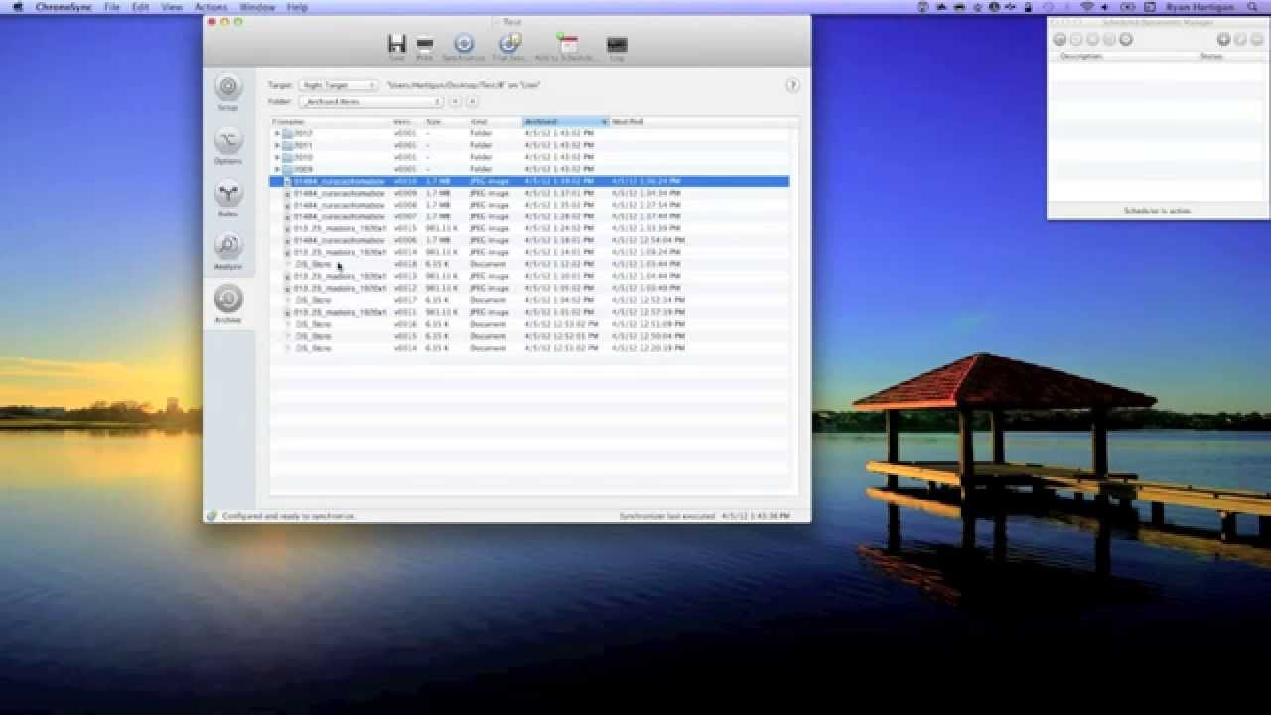Click the 'Scheduler is active' status text
The image size is (1271, 715).
[x=1157, y=211]
